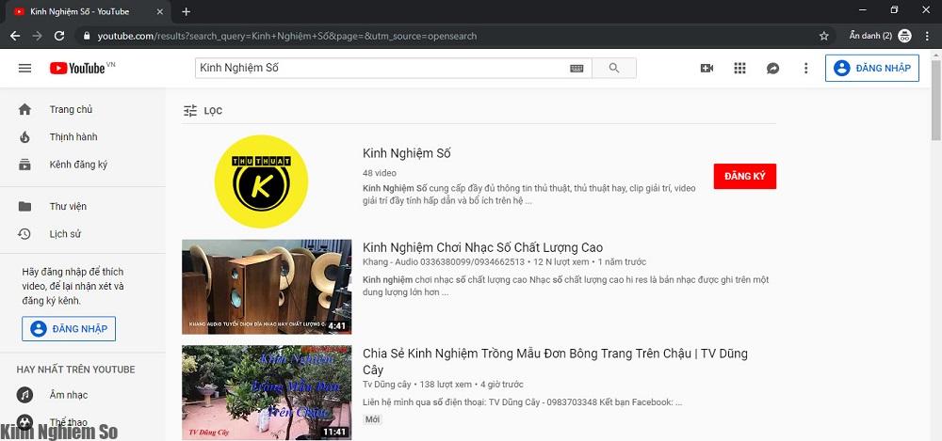Open the YouTube apps grid icon
942x441 pixels.
coord(740,69)
